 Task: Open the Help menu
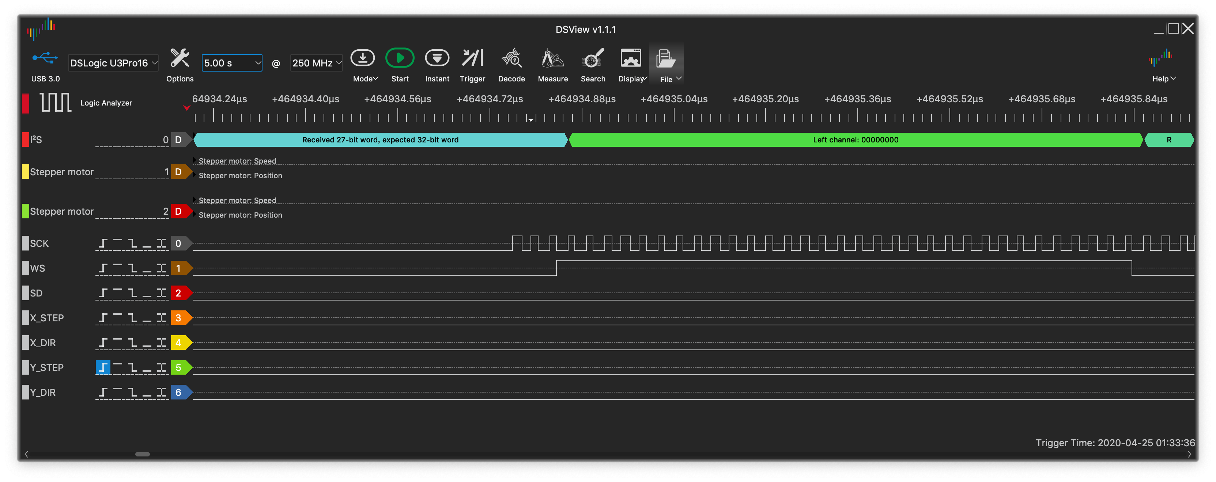[1163, 64]
